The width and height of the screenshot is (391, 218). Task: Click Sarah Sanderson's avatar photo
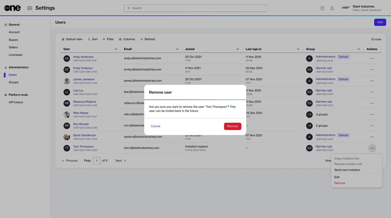pyautogui.click(x=67, y=137)
